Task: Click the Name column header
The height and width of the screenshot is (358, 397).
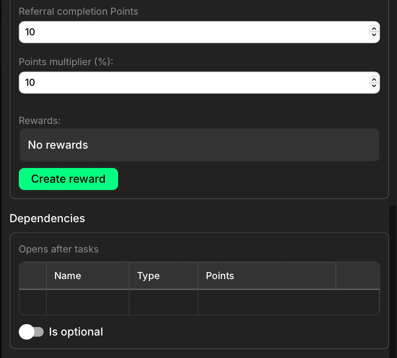Action: pyautogui.click(x=88, y=275)
